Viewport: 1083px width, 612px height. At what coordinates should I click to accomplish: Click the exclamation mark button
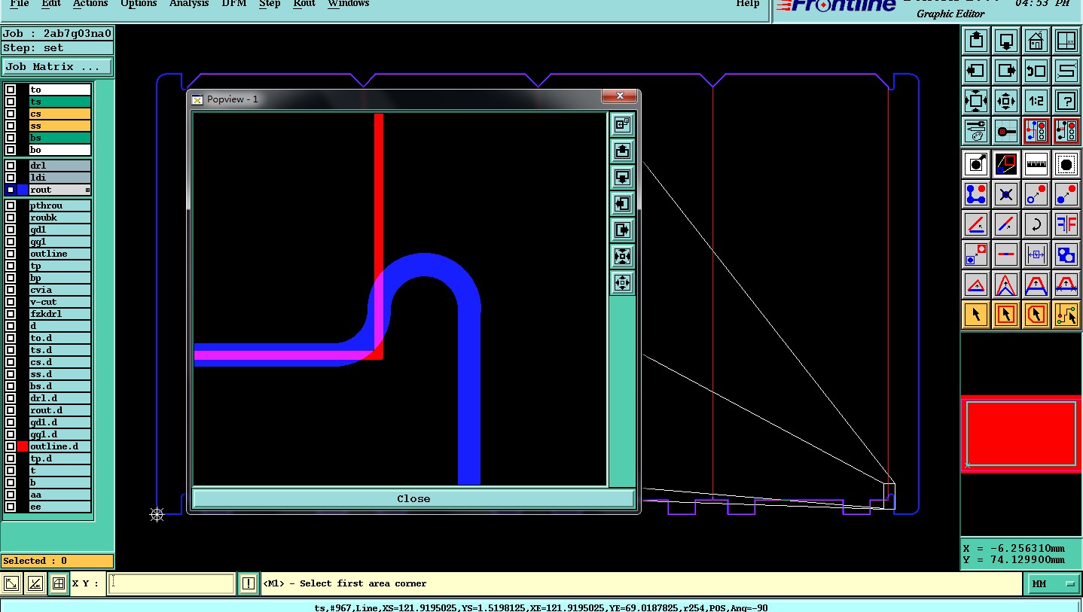click(x=249, y=583)
